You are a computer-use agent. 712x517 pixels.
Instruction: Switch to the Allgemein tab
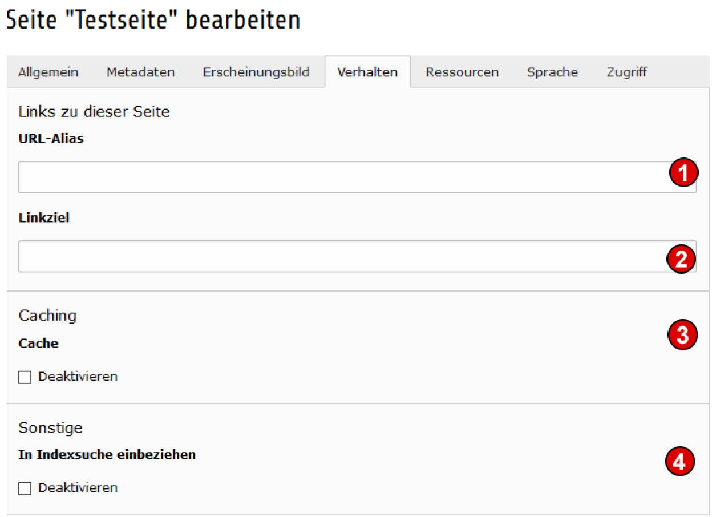click(48, 72)
